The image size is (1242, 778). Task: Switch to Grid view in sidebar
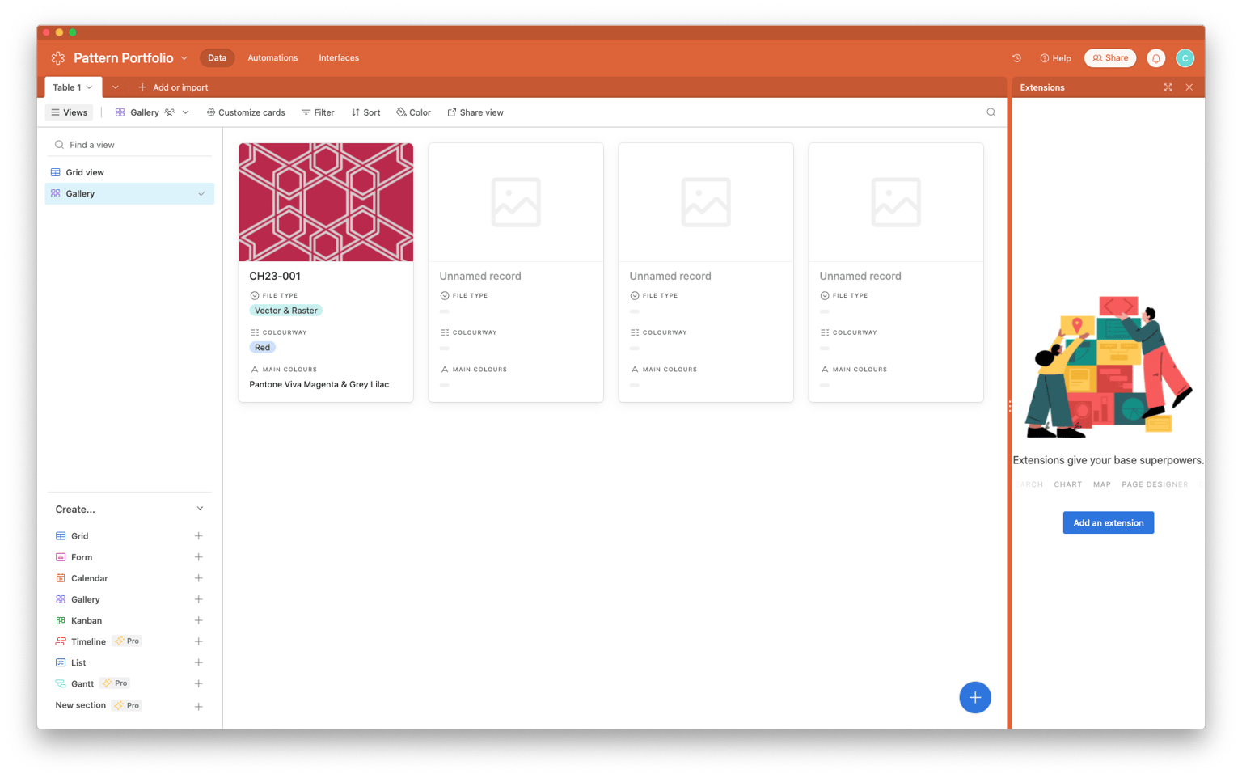[x=129, y=172]
